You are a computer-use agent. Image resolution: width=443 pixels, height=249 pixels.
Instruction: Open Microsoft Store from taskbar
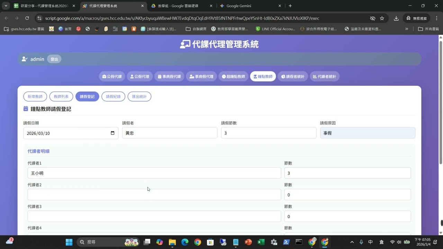click(x=210, y=242)
